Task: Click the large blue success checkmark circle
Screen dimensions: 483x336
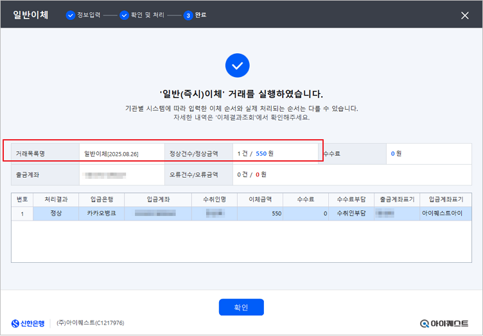Action: click(237, 65)
